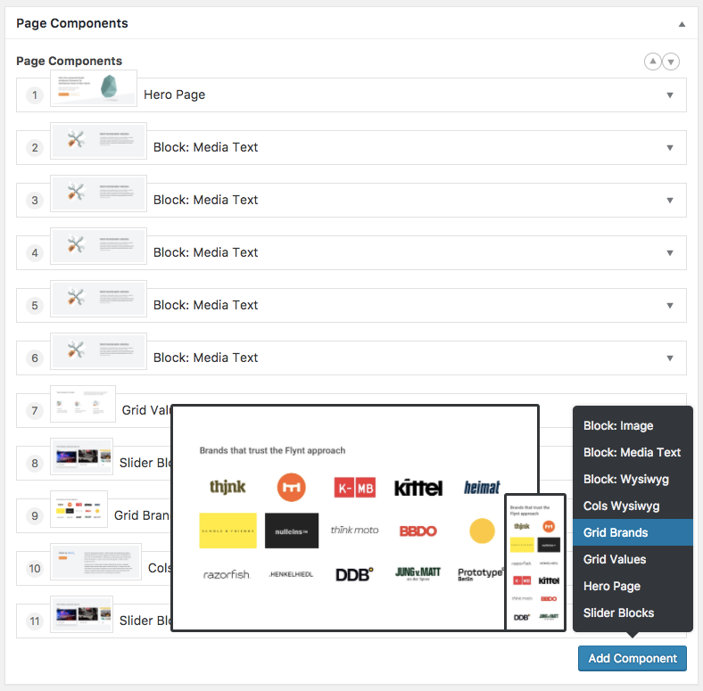Expand row 3 Block: Media Text arrow
Viewport: 703px width, 691px height.
(x=670, y=201)
